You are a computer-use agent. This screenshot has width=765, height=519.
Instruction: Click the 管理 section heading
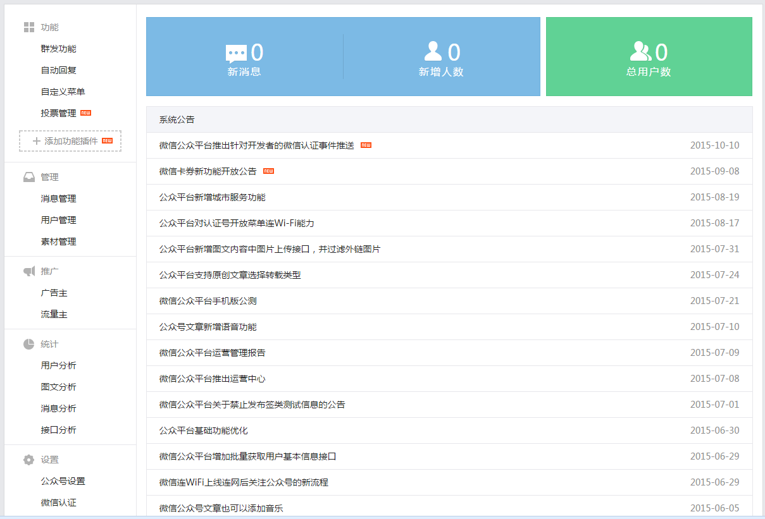49,177
